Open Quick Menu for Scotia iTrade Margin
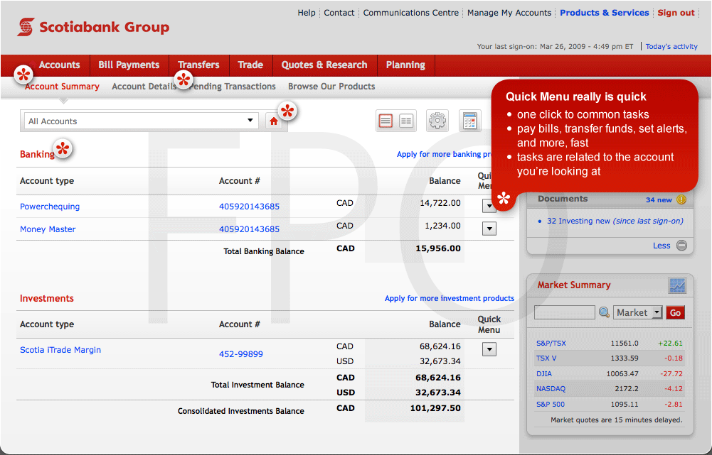 (x=489, y=349)
